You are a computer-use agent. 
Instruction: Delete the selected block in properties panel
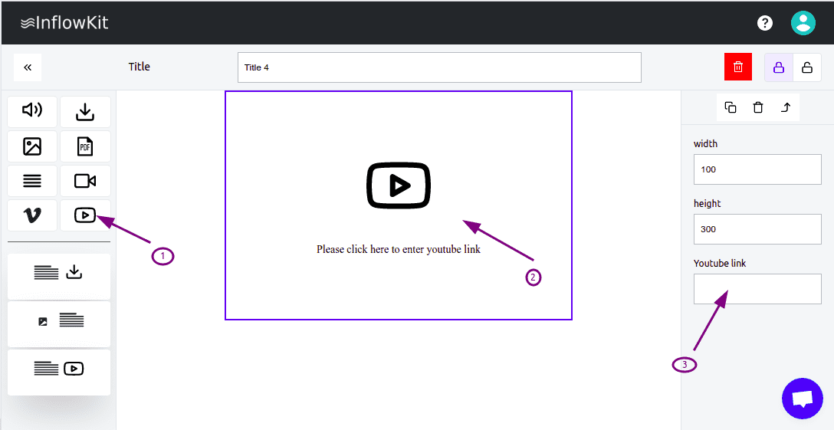[758, 107]
